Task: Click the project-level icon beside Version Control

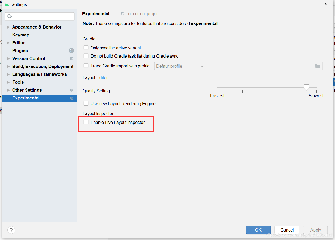Action: point(72,59)
